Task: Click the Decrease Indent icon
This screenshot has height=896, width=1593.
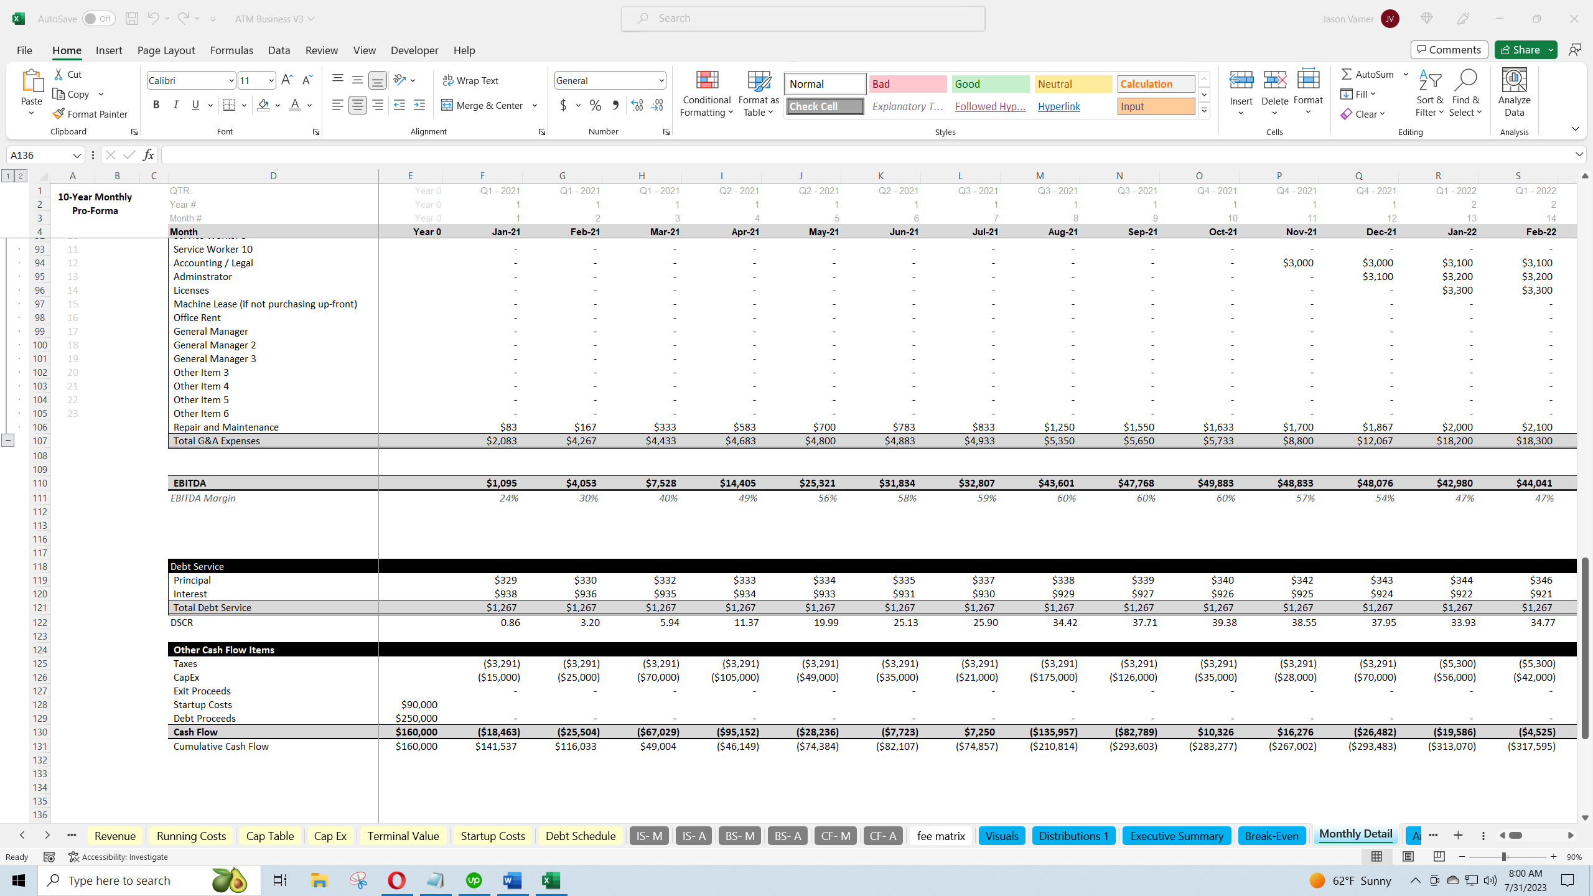Action: pyautogui.click(x=399, y=105)
